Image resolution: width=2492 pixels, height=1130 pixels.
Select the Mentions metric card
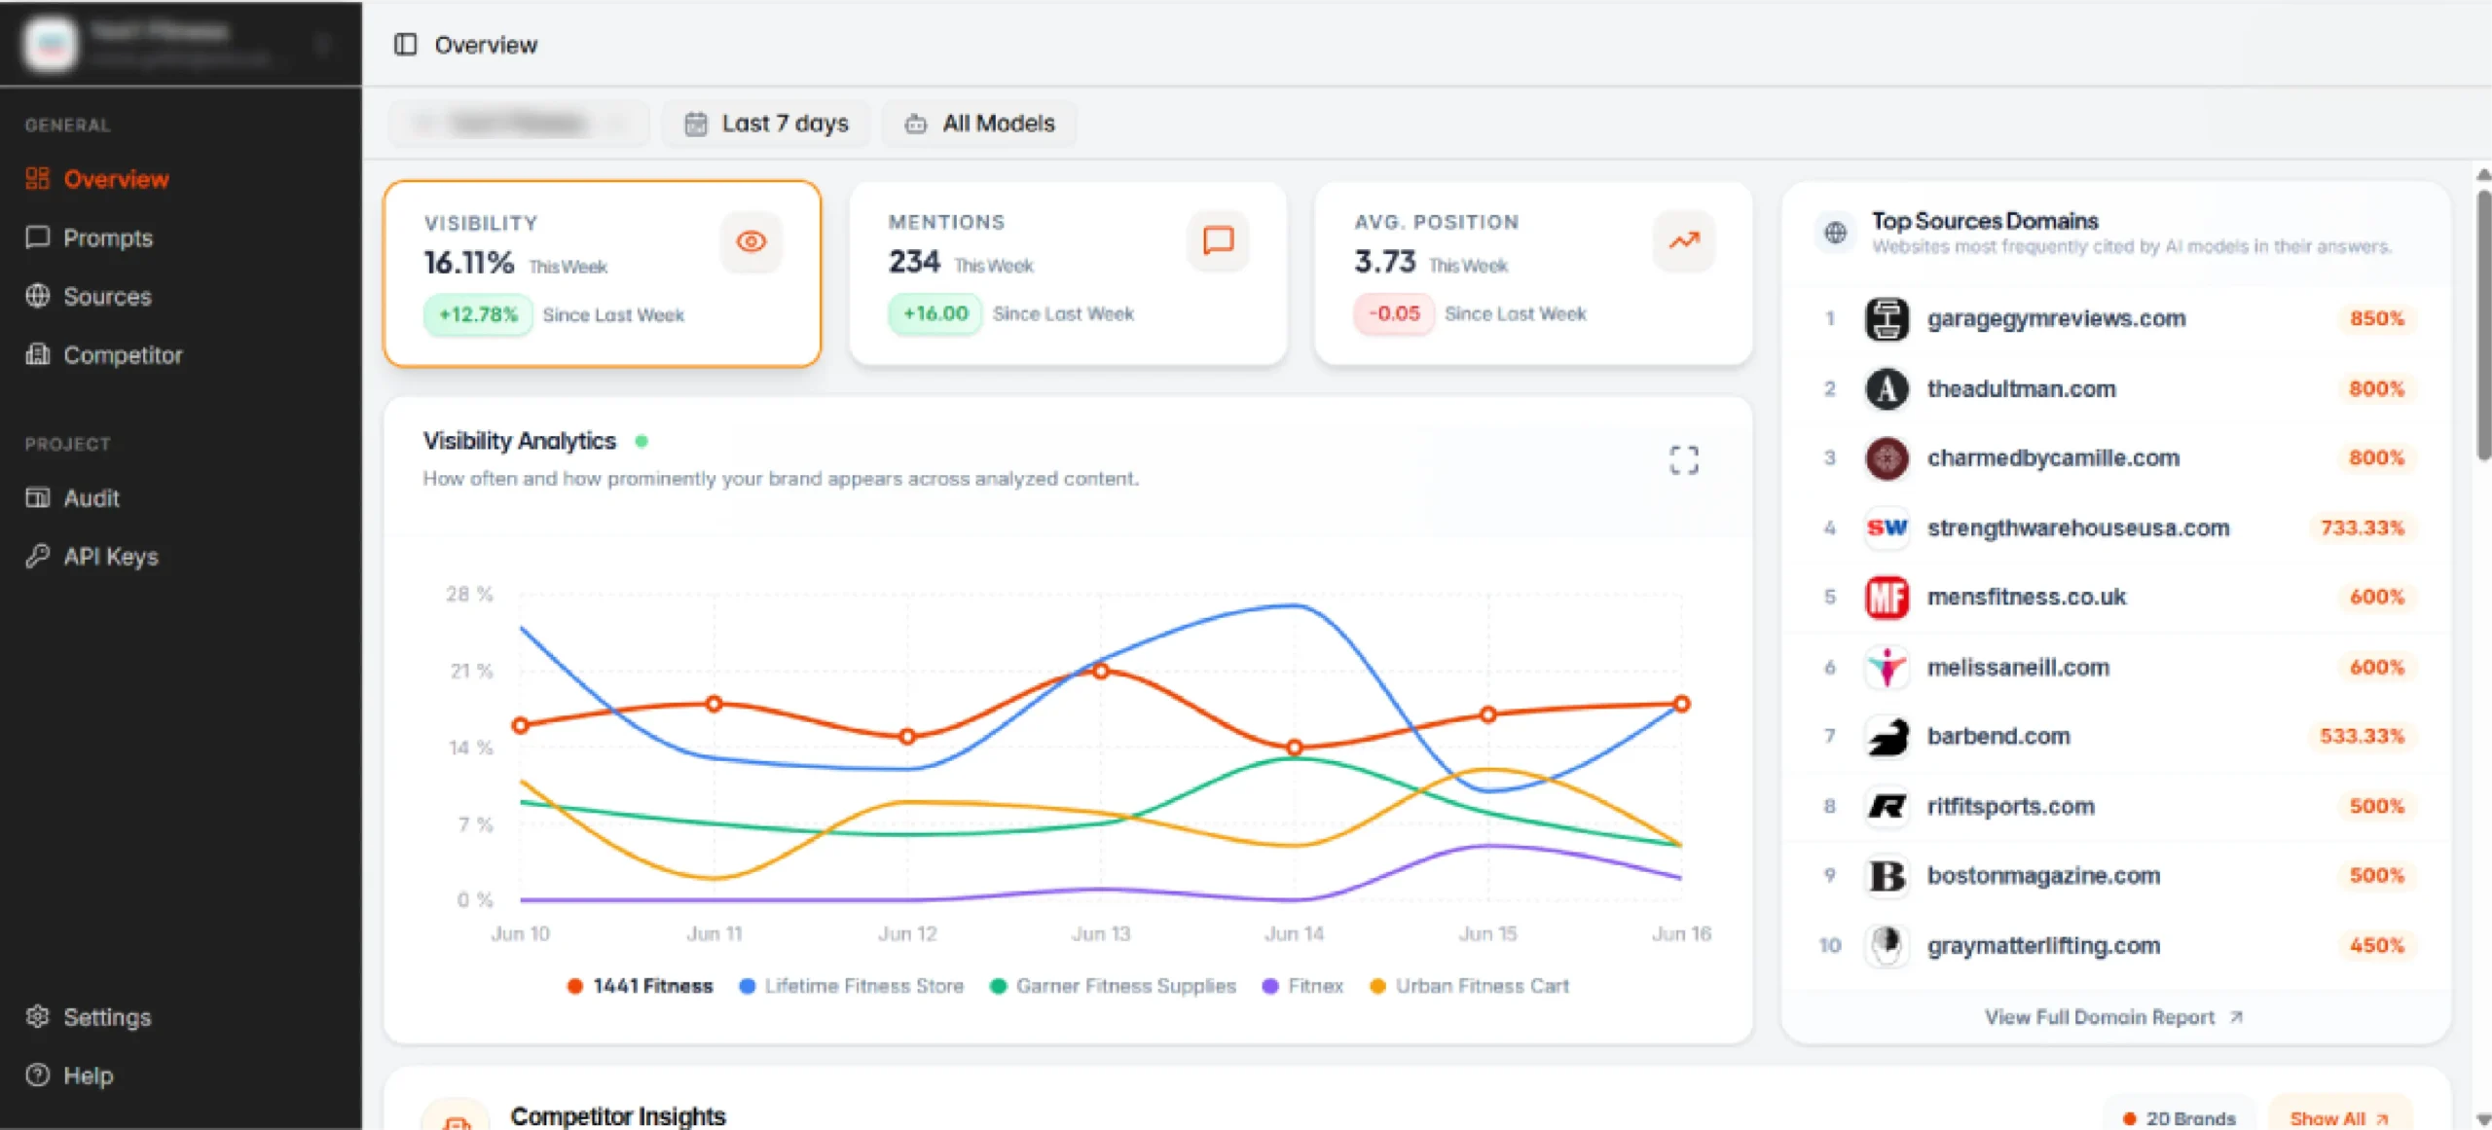(x=1068, y=273)
